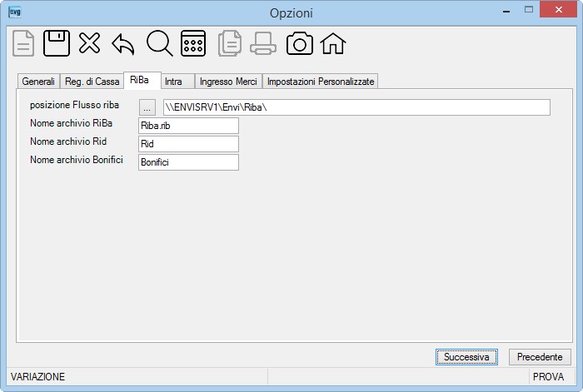Click the Nome archivio RiBa field

pos(188,126)
